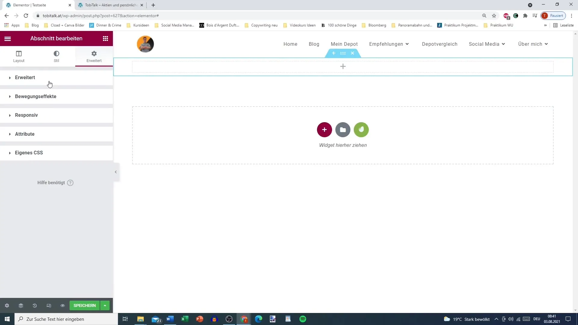
Task: Open the Chrome media control icon
Action: point(535,16)
